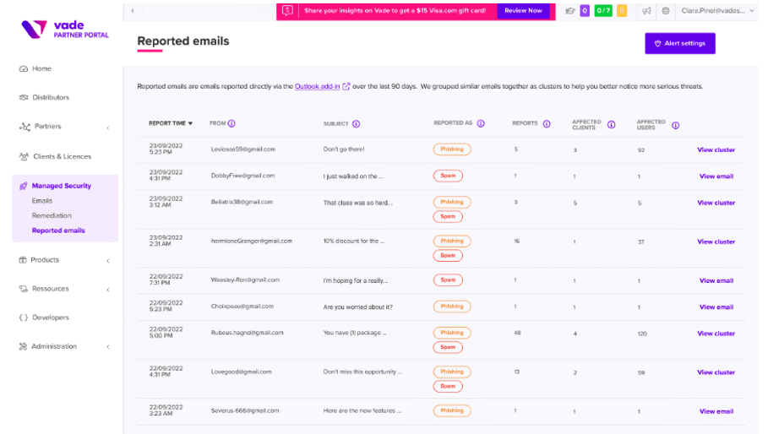
Task: Expand the Ressources submenu chevron
Action: click(108, 290)
